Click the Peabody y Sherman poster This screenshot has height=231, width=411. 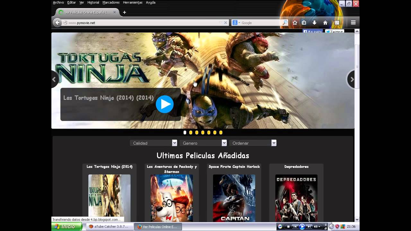pos(172,198)
